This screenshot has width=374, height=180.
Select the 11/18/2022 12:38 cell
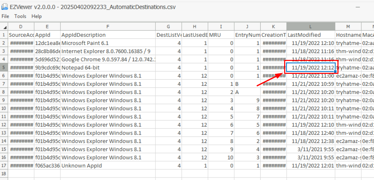311,141
